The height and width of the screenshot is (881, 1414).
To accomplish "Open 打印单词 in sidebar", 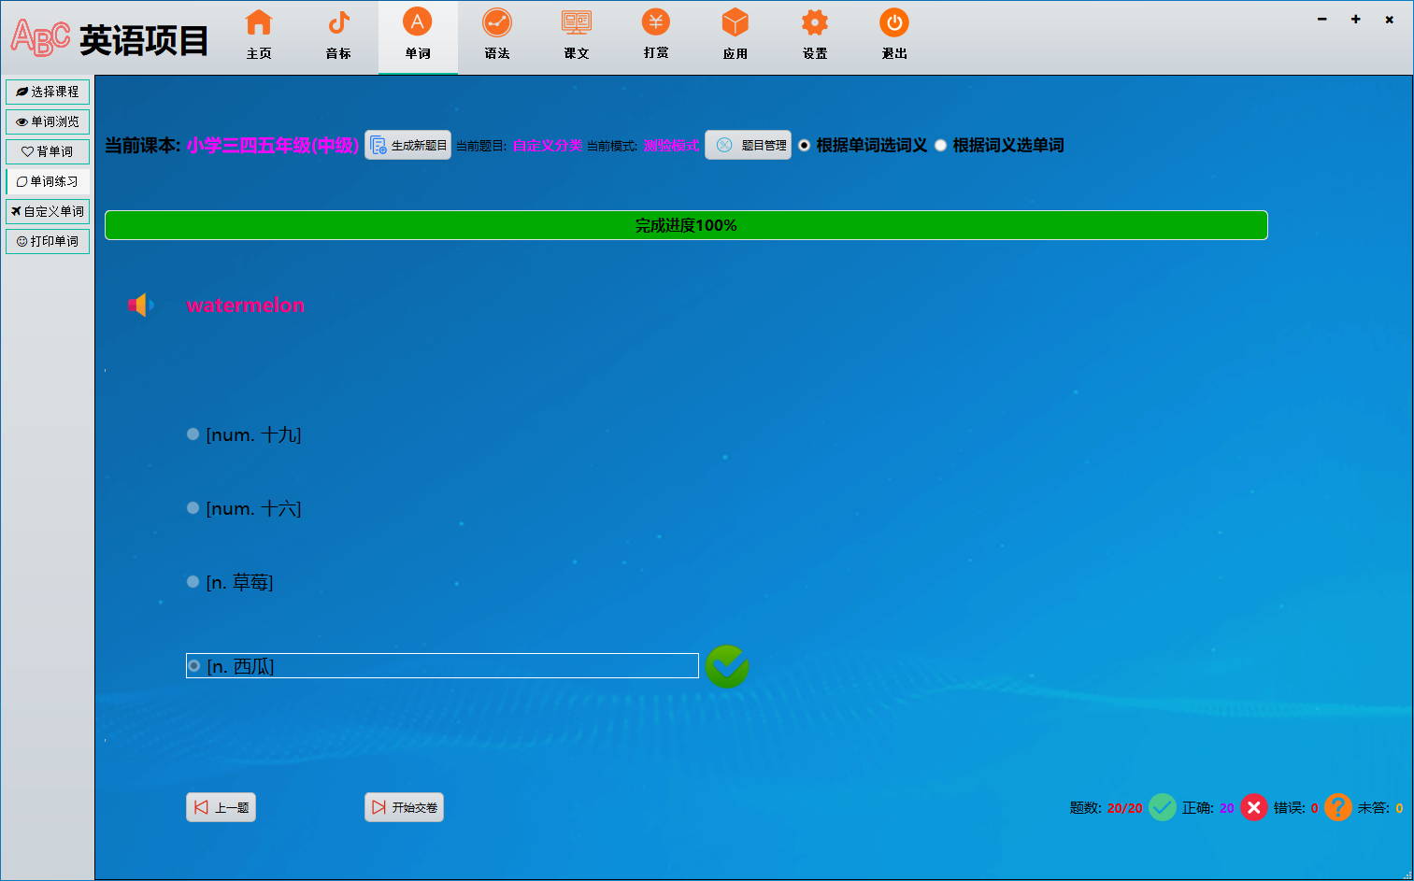I will pos(48,241).
